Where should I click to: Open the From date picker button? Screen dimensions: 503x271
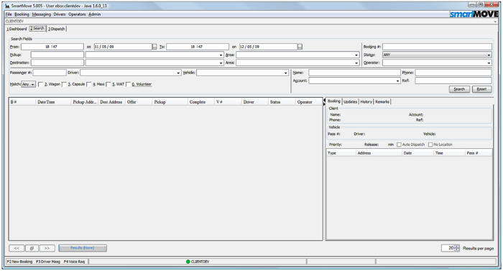pos(154,47)
